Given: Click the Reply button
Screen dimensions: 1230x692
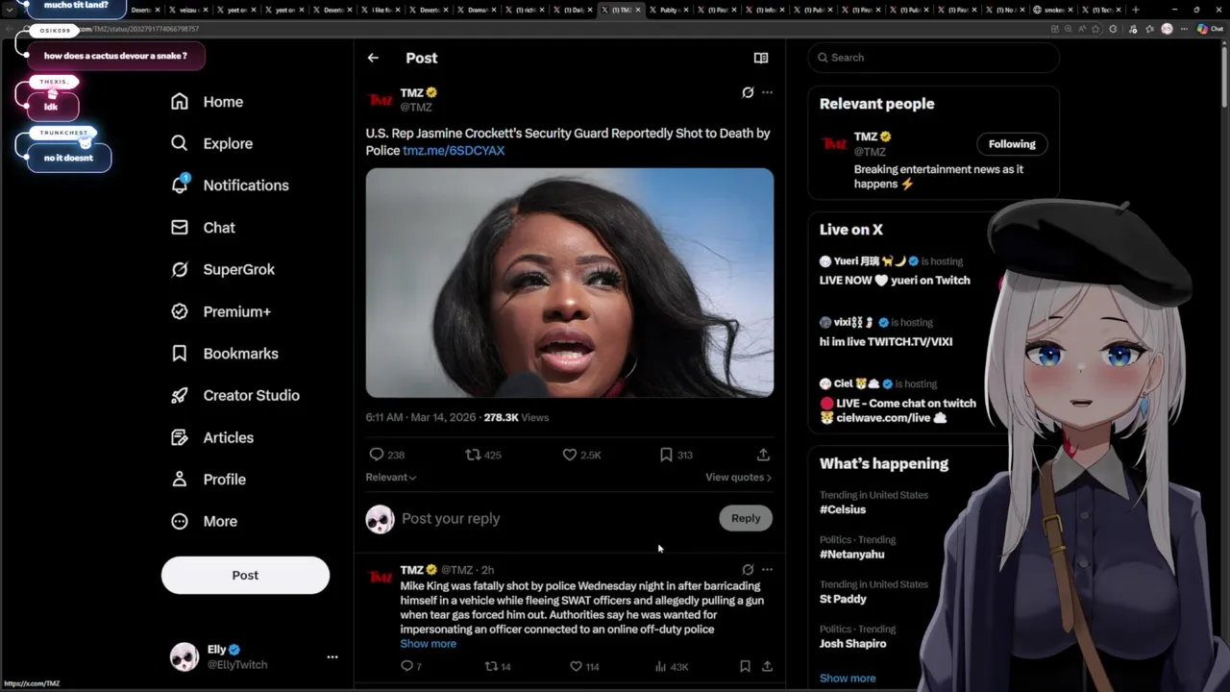Looking at the screenshot, I should [x=746, y=518].
